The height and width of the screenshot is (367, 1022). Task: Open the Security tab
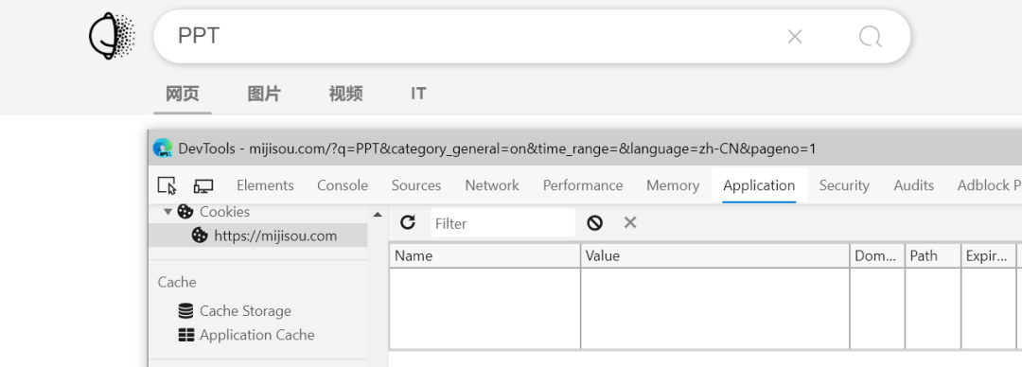point(844,185)
